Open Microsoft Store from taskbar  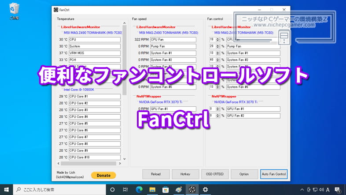click(166, 189)
